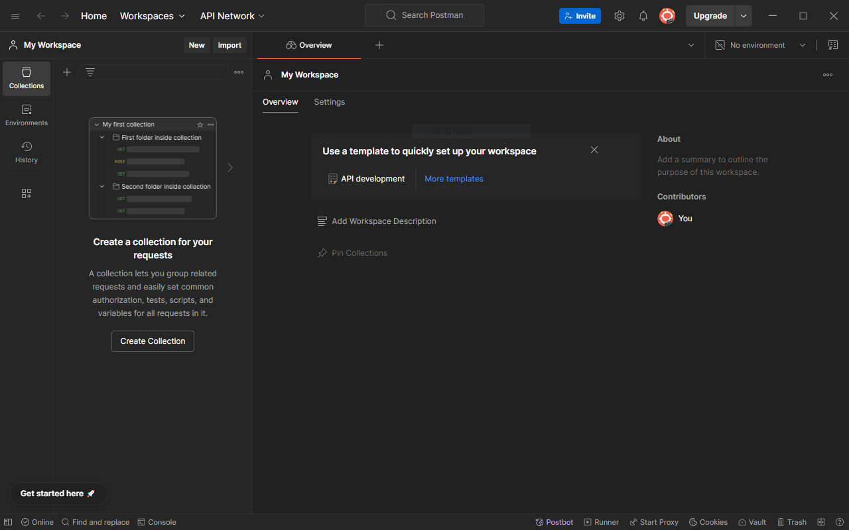Viewport: 849px width, 530px height.
Task: Choose the API development template
Action: pyautogui.click(x=366, y=179)
